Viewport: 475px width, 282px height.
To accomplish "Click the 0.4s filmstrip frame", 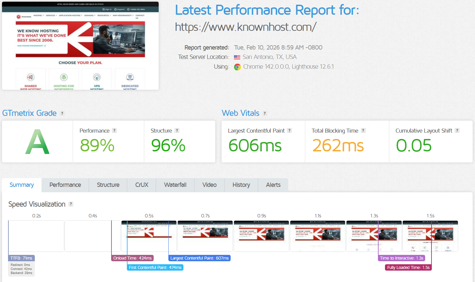I will [x=92, y=236].
